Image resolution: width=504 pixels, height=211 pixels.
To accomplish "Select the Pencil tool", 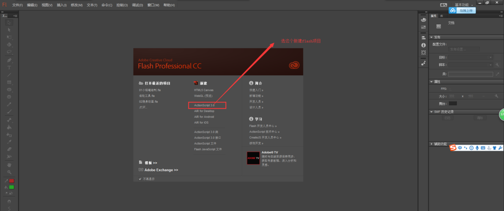I will (x=9, y=104).
